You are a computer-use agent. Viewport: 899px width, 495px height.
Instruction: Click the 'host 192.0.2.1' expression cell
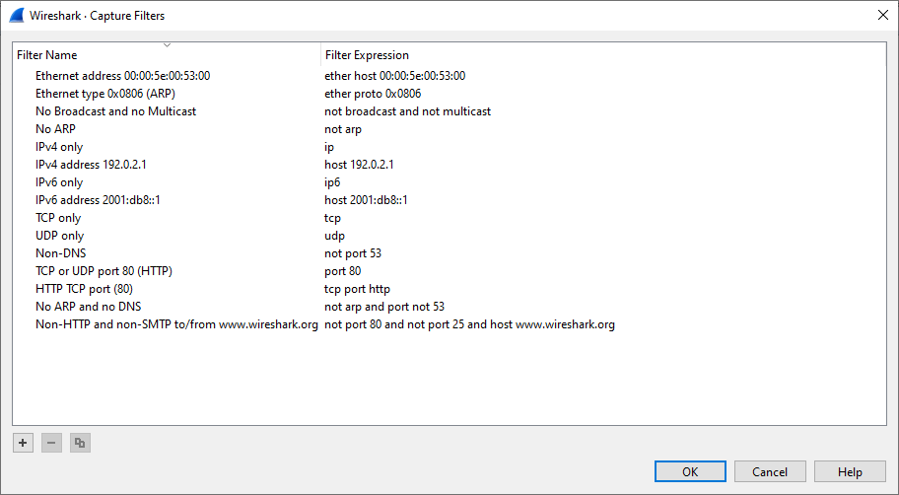pos(359,165)
